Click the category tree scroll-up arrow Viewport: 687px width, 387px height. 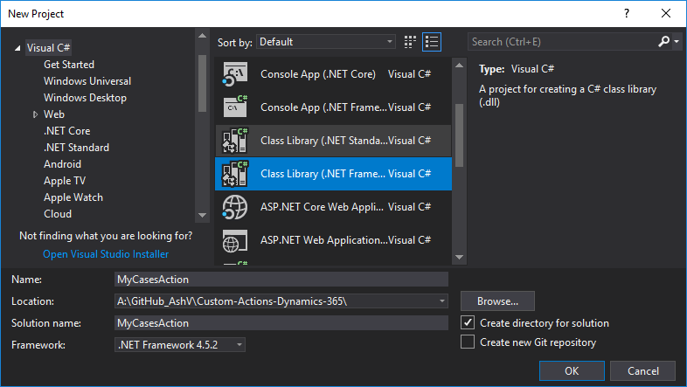[x=202, y=36]
